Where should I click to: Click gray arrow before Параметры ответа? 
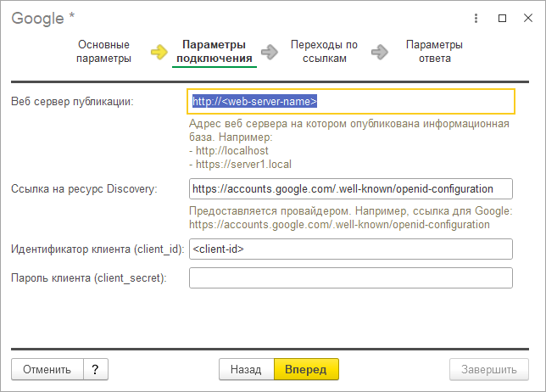381,52
